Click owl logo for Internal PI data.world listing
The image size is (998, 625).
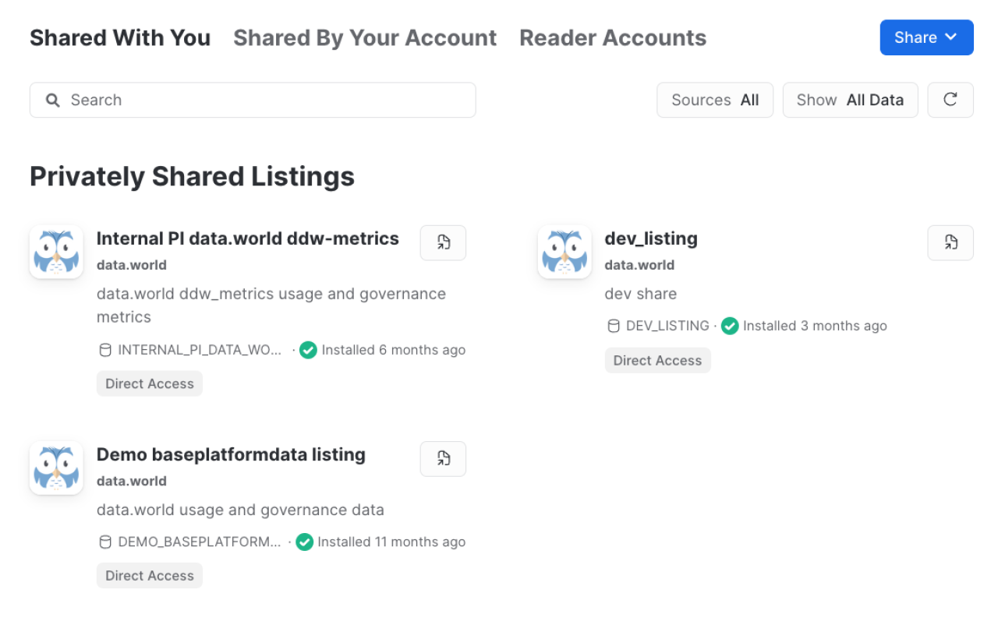coord(56,252)
